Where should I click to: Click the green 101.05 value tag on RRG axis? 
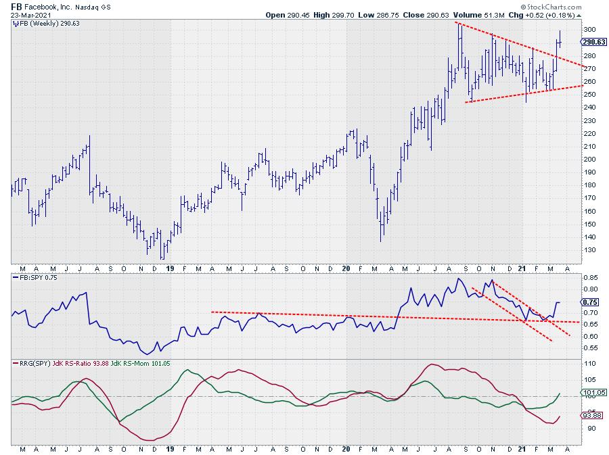tap(594, 393)
